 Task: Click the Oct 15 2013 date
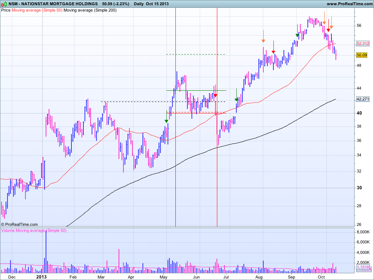pyautogui.click(x=157, y=4)
